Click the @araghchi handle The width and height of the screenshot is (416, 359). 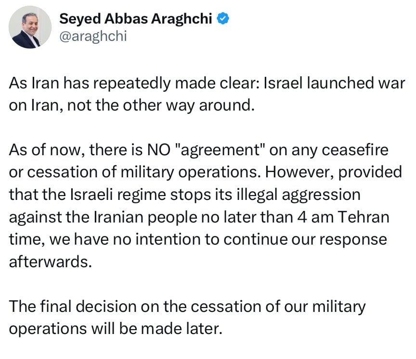pyautogui.click(x=93, y=36)
